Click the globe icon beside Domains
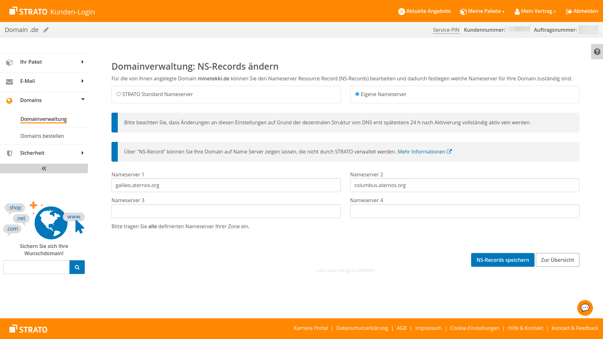The image size is (603, 339). [9, 100]
